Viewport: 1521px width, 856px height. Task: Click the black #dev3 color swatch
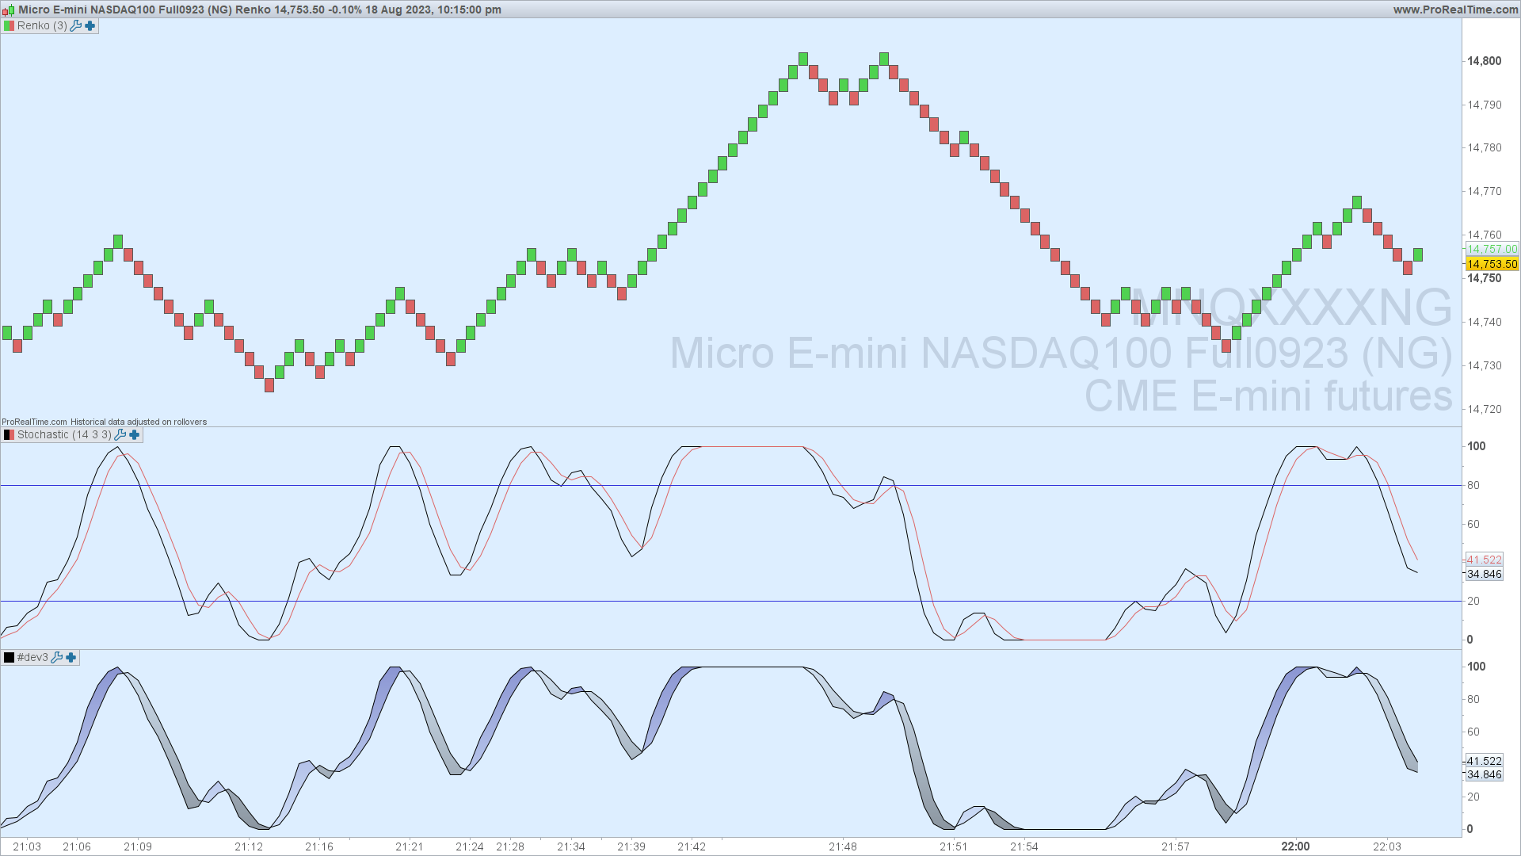pyautogui.click(x=9, y=658)
